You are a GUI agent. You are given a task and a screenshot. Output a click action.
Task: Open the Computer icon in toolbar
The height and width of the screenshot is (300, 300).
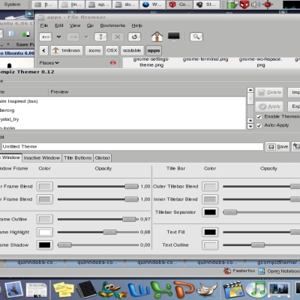[174, 36]
